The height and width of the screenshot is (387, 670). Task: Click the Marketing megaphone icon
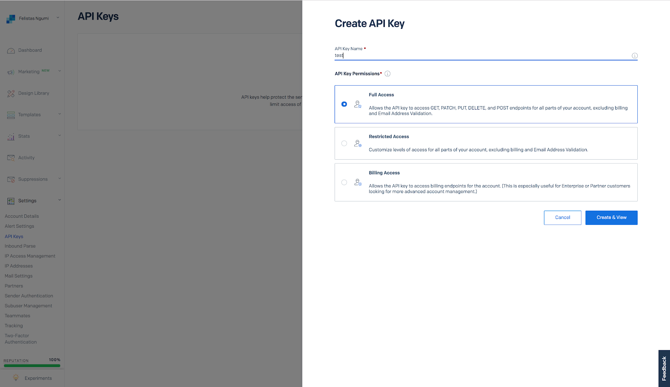(11, 72)
